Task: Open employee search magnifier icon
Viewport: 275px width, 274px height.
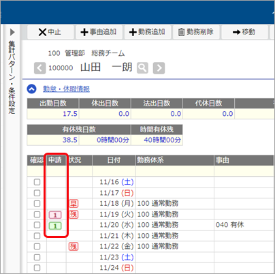Action: pos(142,68)
